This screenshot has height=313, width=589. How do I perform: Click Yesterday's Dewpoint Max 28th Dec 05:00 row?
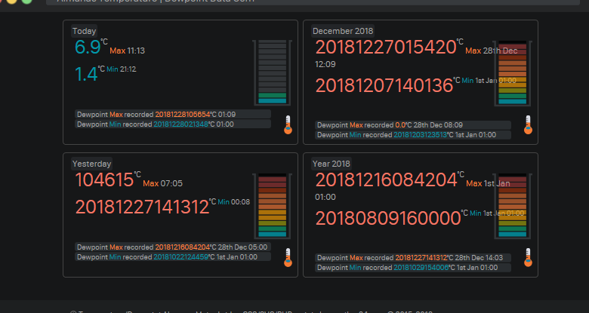pos(173,247)
